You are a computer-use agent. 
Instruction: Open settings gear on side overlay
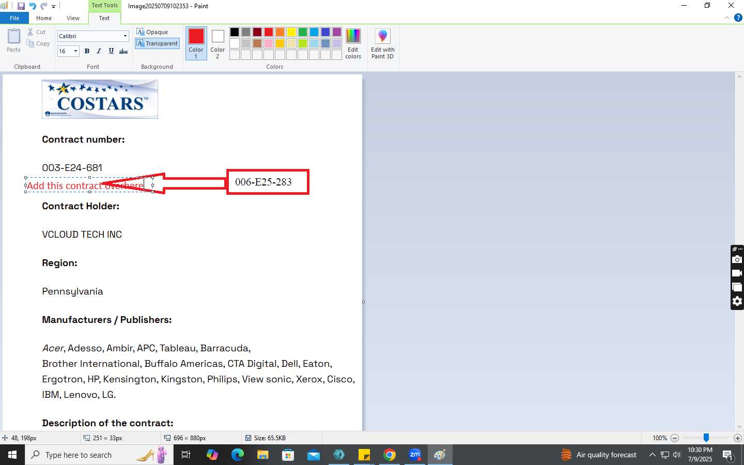click(x=737, y=301)
